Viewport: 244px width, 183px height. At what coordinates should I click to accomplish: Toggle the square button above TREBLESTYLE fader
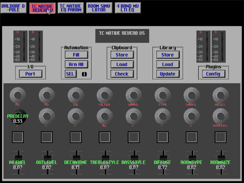click(104, 137)
